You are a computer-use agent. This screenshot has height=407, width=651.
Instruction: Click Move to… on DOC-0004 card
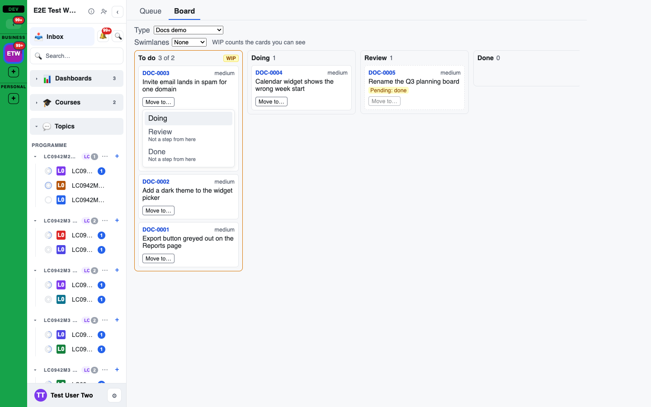point(271,102)
